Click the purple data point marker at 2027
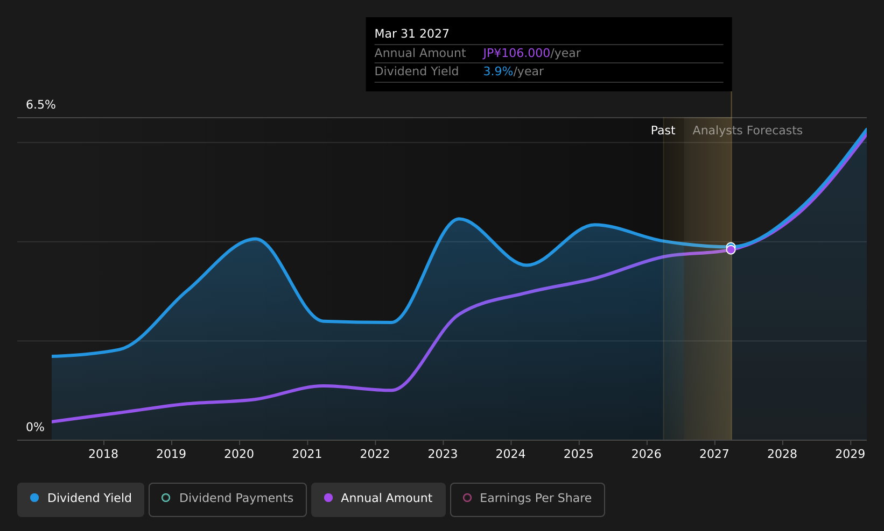Screen dimensions: 884x531 coord(731,250)
